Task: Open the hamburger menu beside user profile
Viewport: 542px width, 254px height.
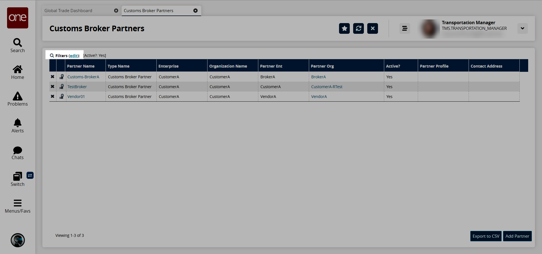Action: click(405, 28)
